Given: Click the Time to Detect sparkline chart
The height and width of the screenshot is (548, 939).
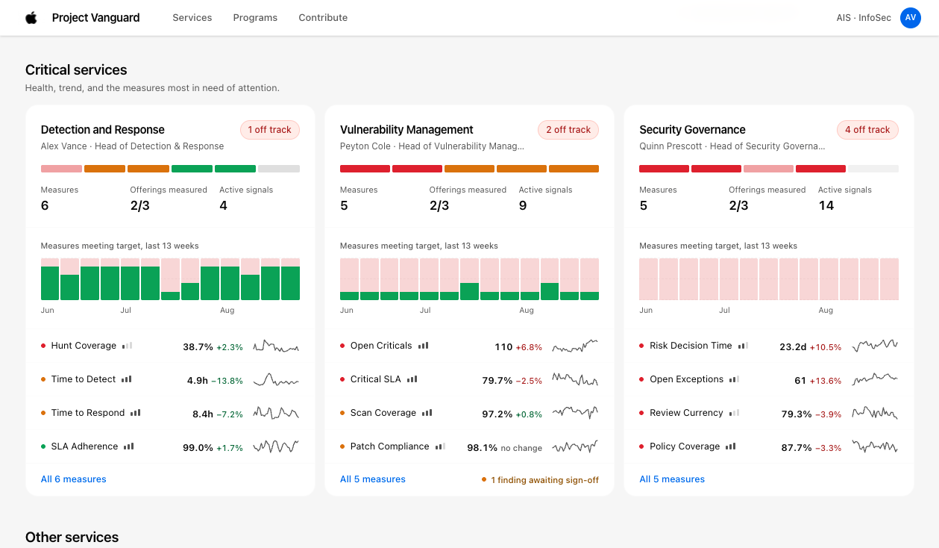Looking at the screenshot, I should [276, 380].
